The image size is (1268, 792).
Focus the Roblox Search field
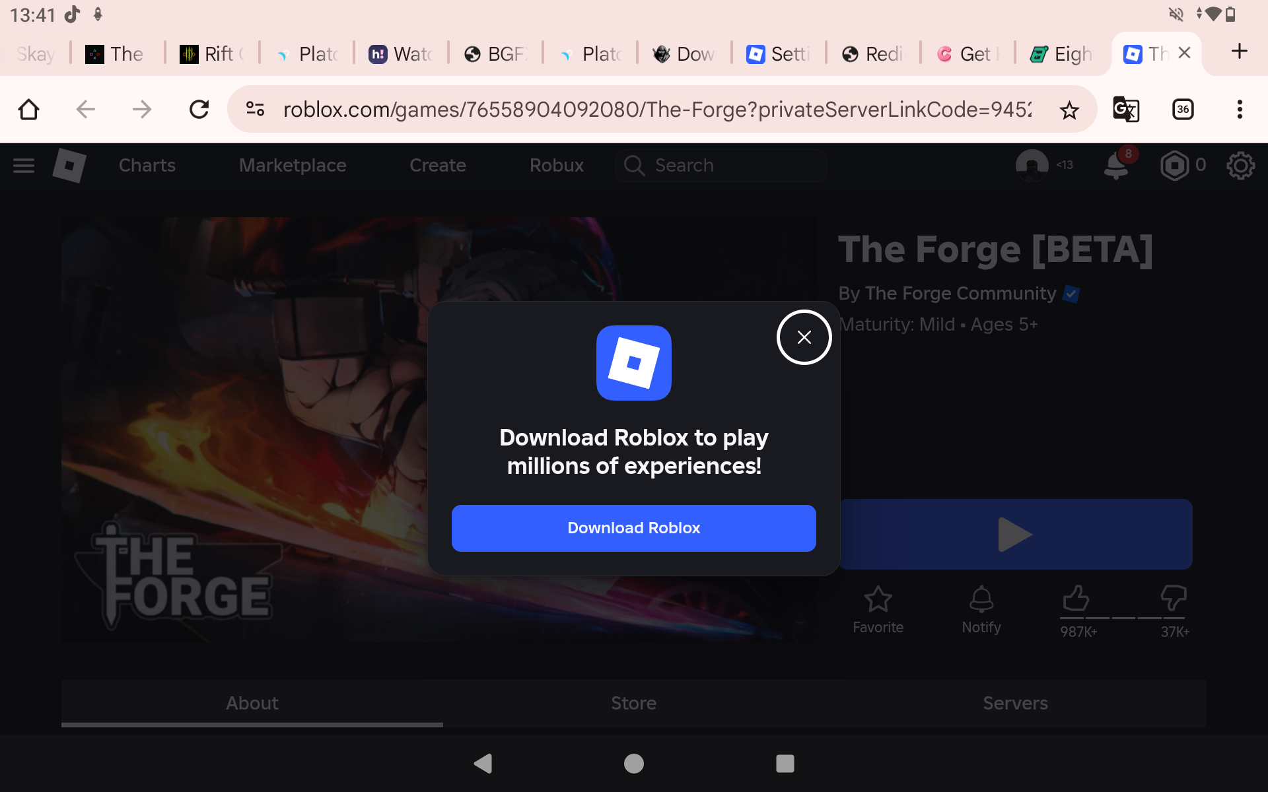coord(721,165)
